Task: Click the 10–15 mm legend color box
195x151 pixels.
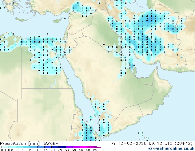Action: (x=41, y=147)
